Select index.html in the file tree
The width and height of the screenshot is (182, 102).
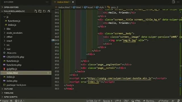pos(26,73)
